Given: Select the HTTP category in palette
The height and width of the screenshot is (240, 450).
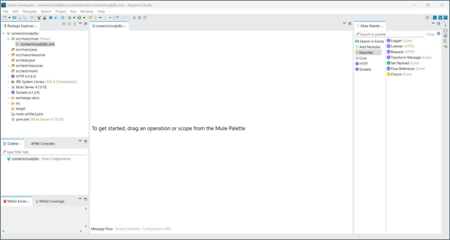Looking at the screenshot, I should (362, 64).
